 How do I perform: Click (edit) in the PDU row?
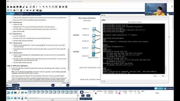pos(139,93)
